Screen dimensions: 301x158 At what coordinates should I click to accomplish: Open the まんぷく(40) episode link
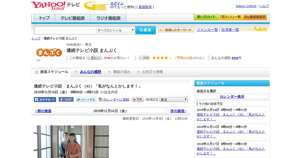coord(231,134)
